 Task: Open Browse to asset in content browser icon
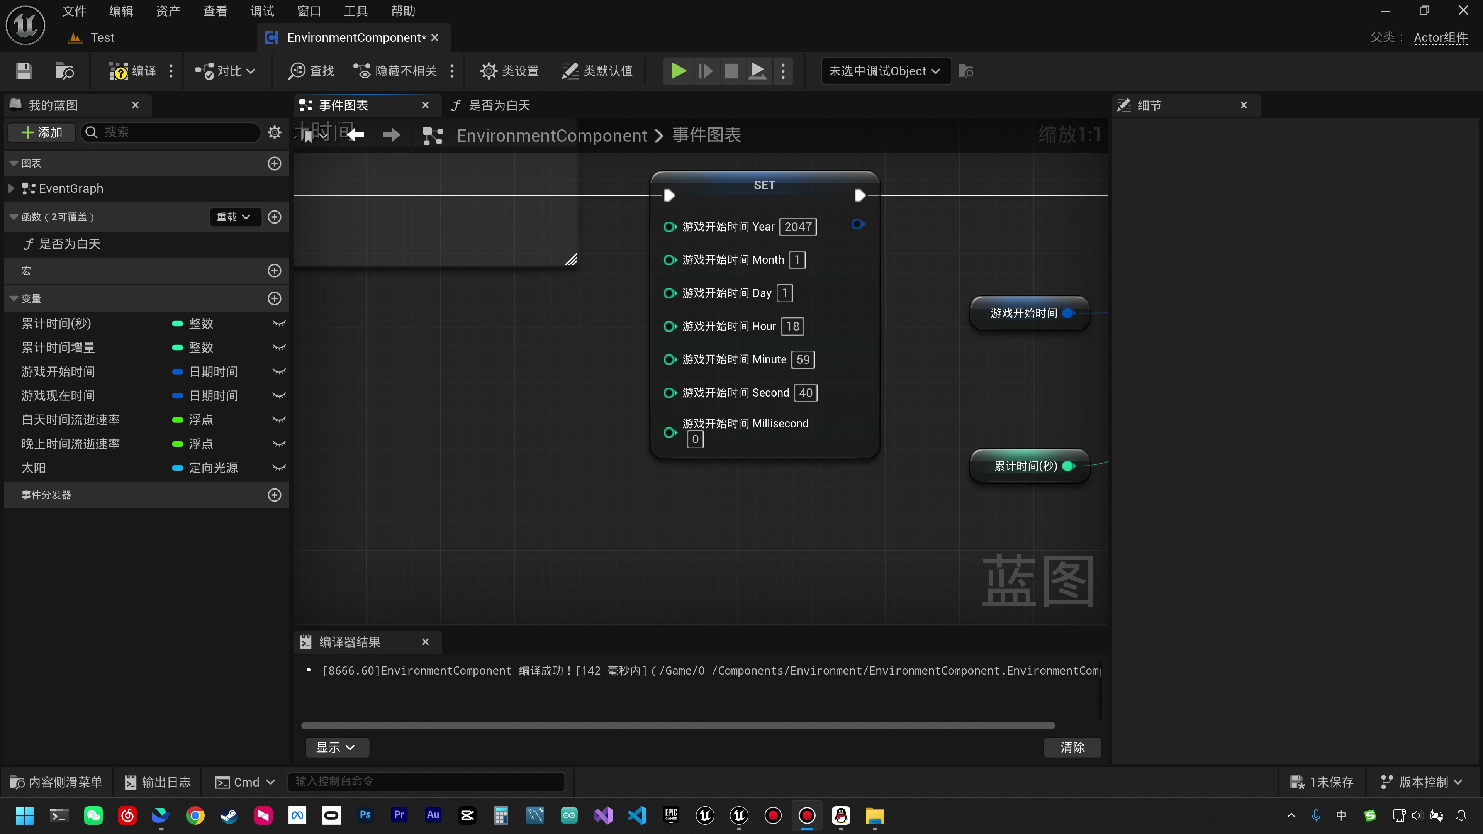64,71
